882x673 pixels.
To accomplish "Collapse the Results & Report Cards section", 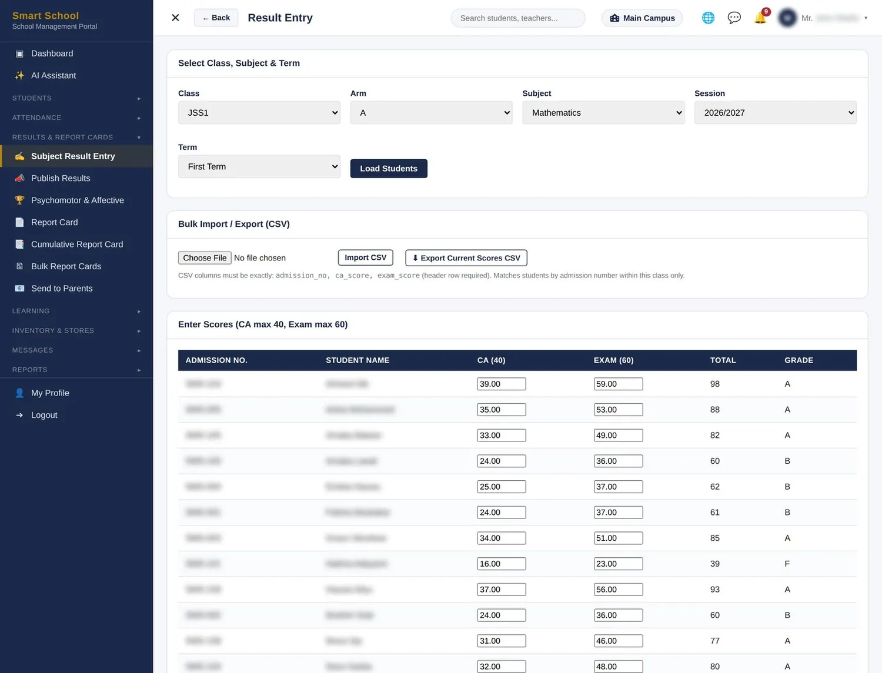I will (x=76, y=137).
